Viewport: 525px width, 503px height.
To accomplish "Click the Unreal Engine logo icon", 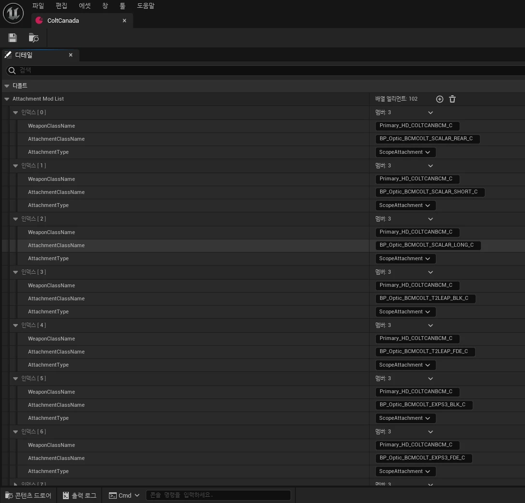I will tap(14, 14).
